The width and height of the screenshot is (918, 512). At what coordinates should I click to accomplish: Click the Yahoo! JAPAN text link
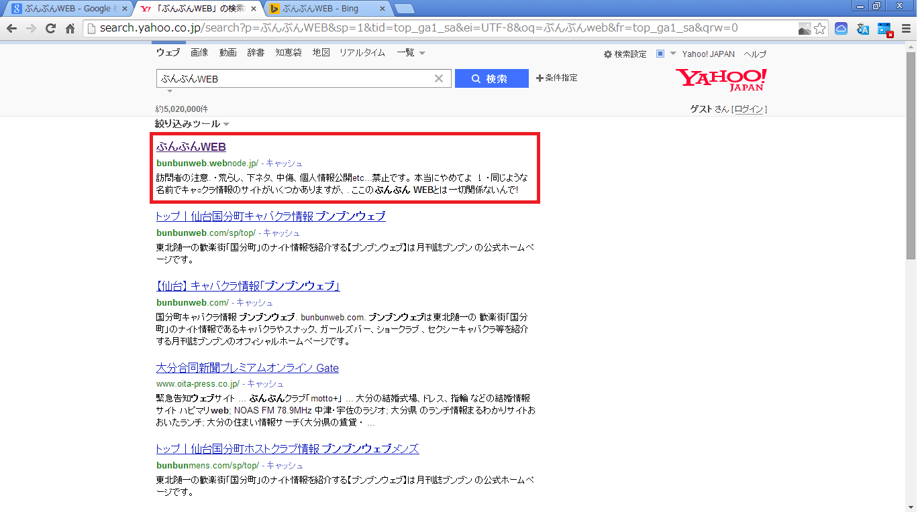(x=709, y=54)
